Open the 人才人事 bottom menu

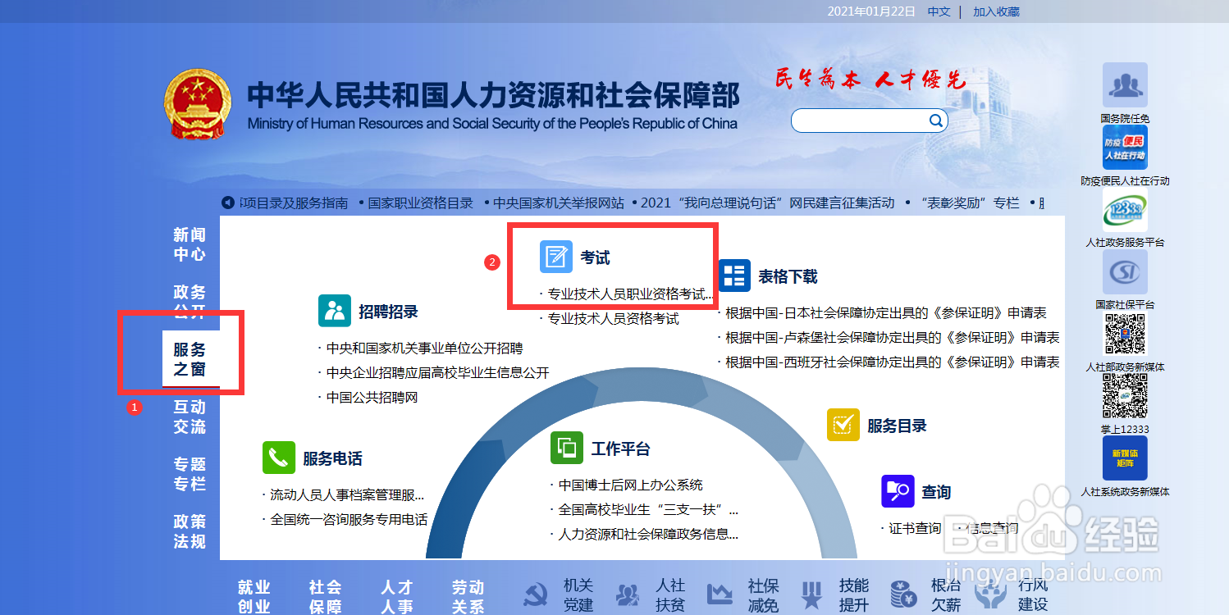pyautogui.click(x=397, y=597)
